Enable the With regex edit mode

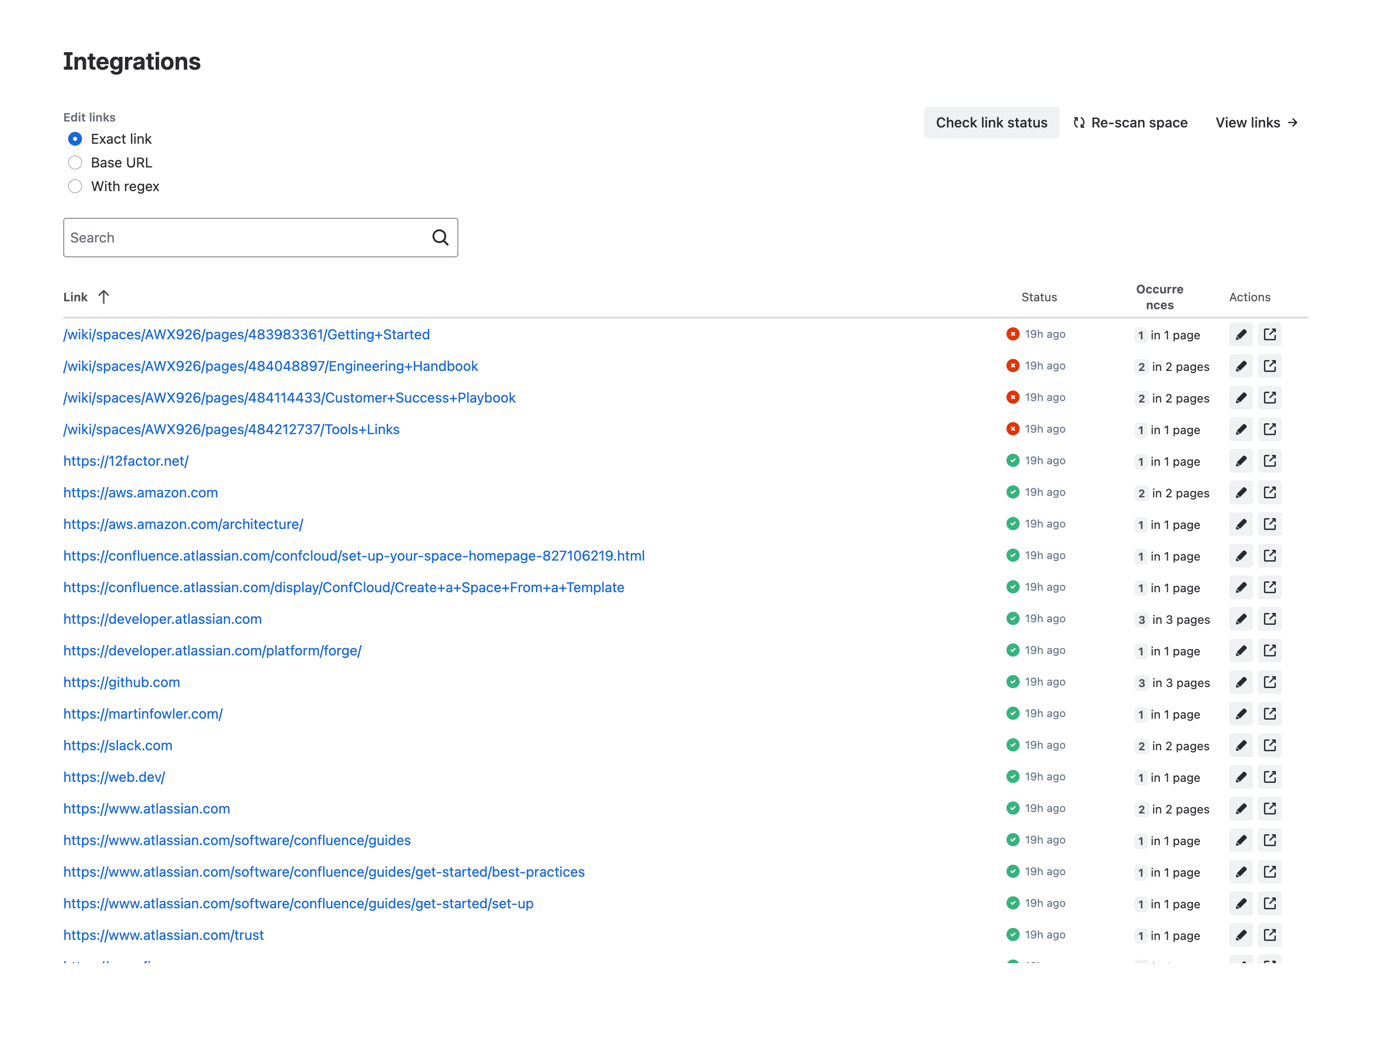pyautogui.click(x=75, y=186)
